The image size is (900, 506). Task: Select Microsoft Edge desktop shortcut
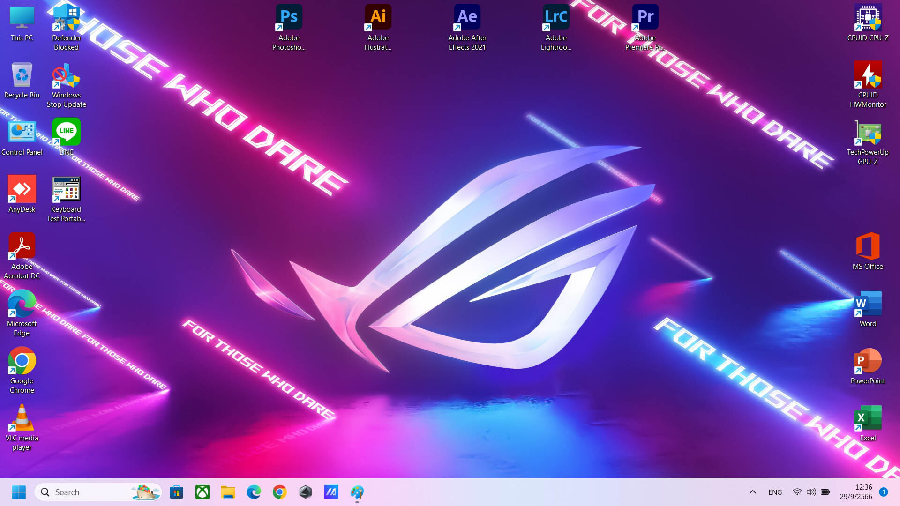click(x=22, y=313)
